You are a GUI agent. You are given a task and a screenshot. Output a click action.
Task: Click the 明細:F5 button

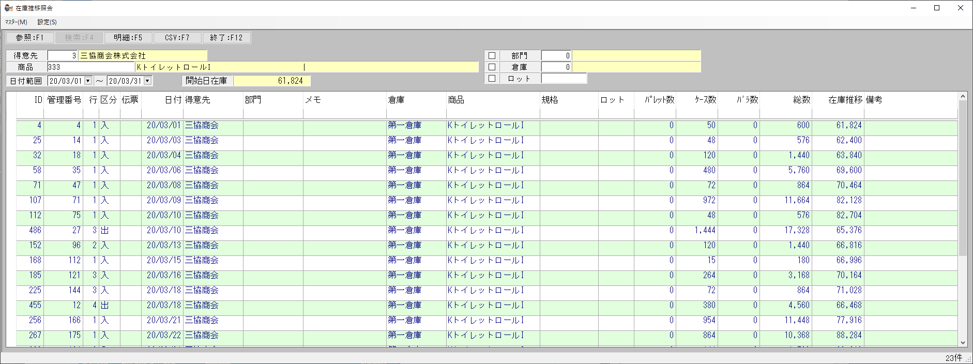pos(128,38)
